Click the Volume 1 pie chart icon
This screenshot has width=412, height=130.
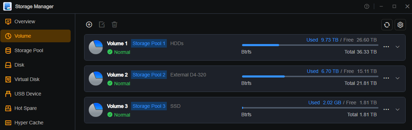(x=96, y=48)
